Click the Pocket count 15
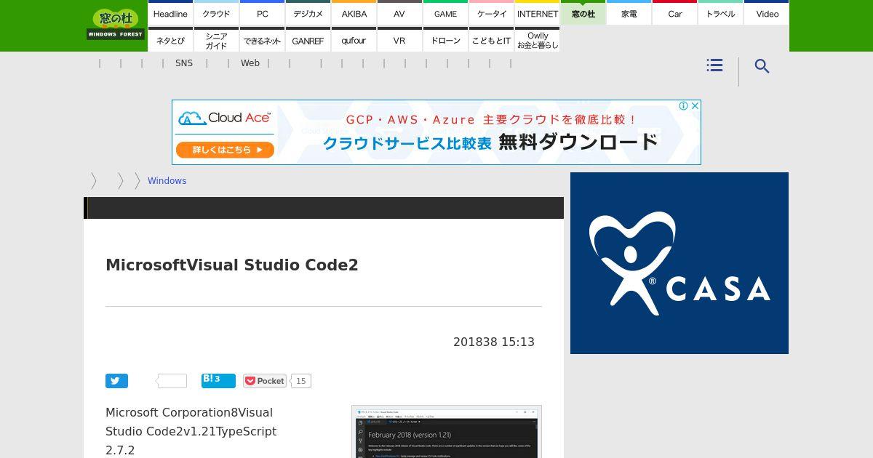This screenshot has width=873, height=458. [x=301, y=381]
